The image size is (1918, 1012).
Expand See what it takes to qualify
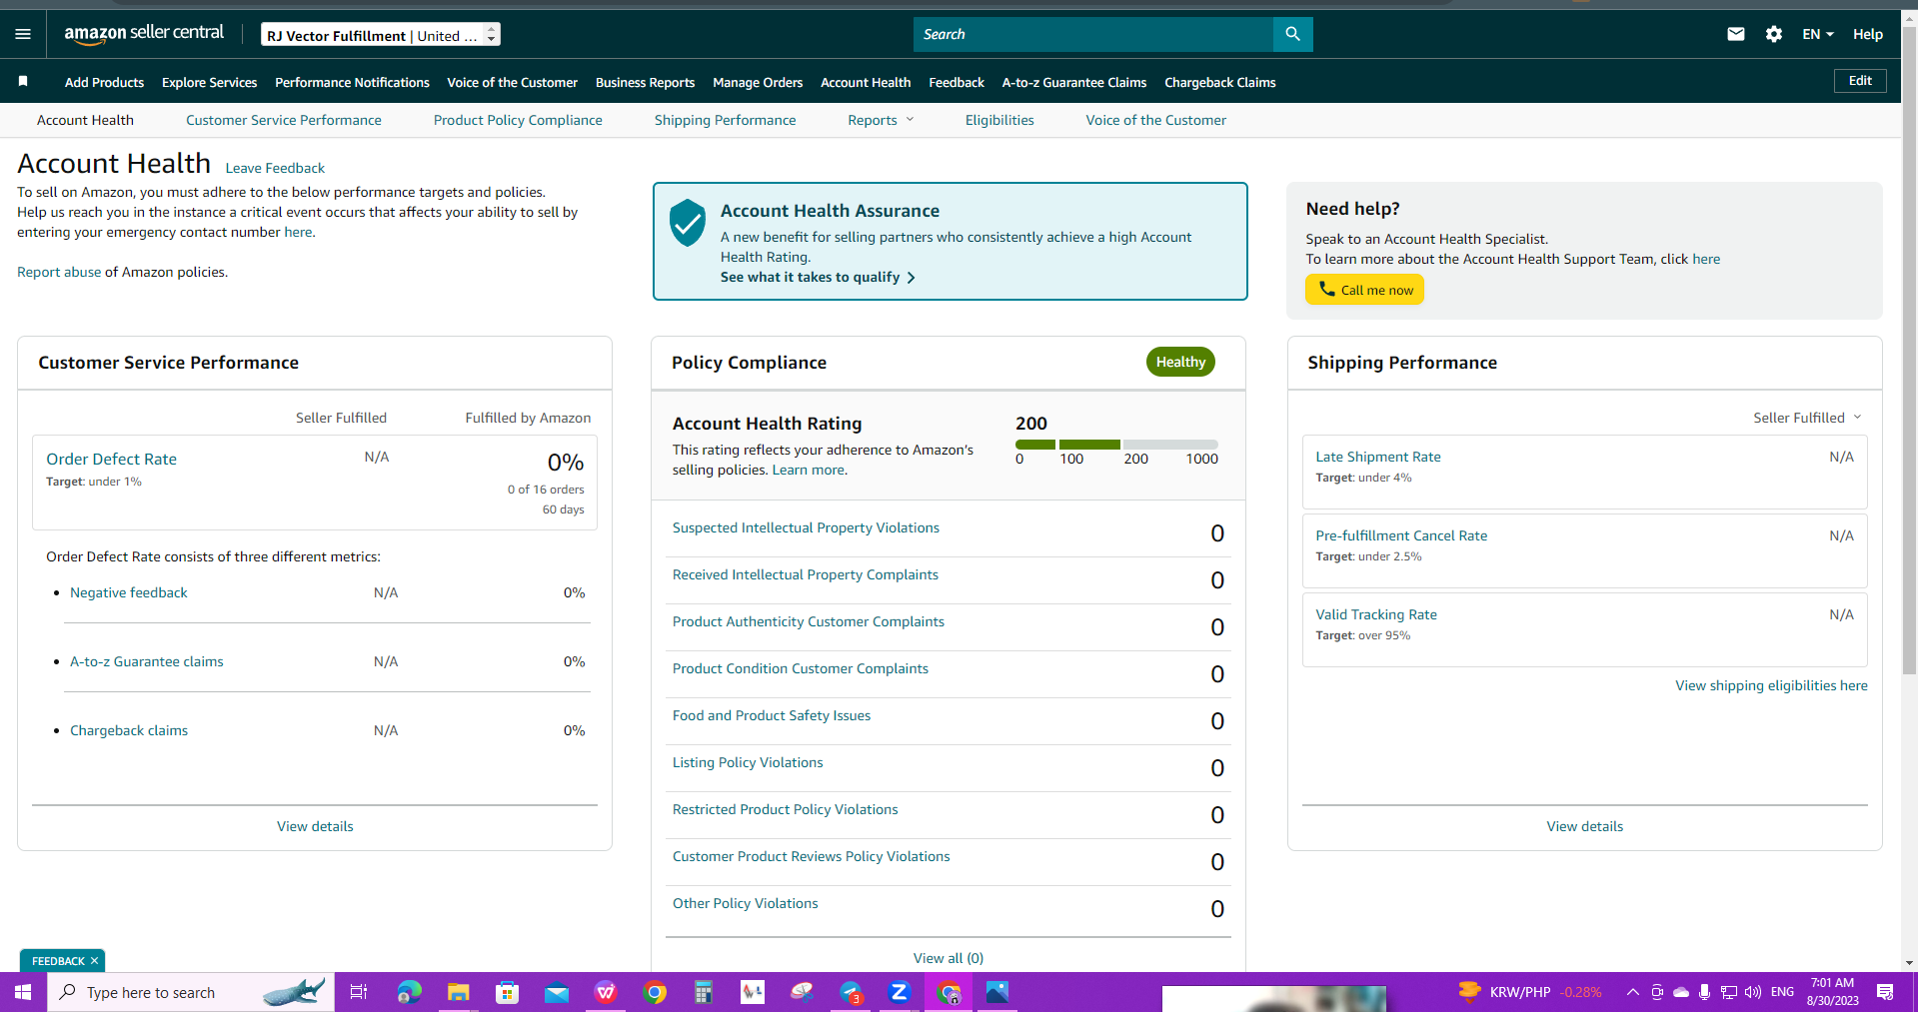coord(818,277)
